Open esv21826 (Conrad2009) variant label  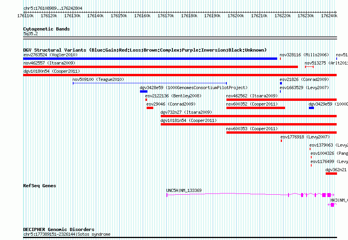[304, 79]
